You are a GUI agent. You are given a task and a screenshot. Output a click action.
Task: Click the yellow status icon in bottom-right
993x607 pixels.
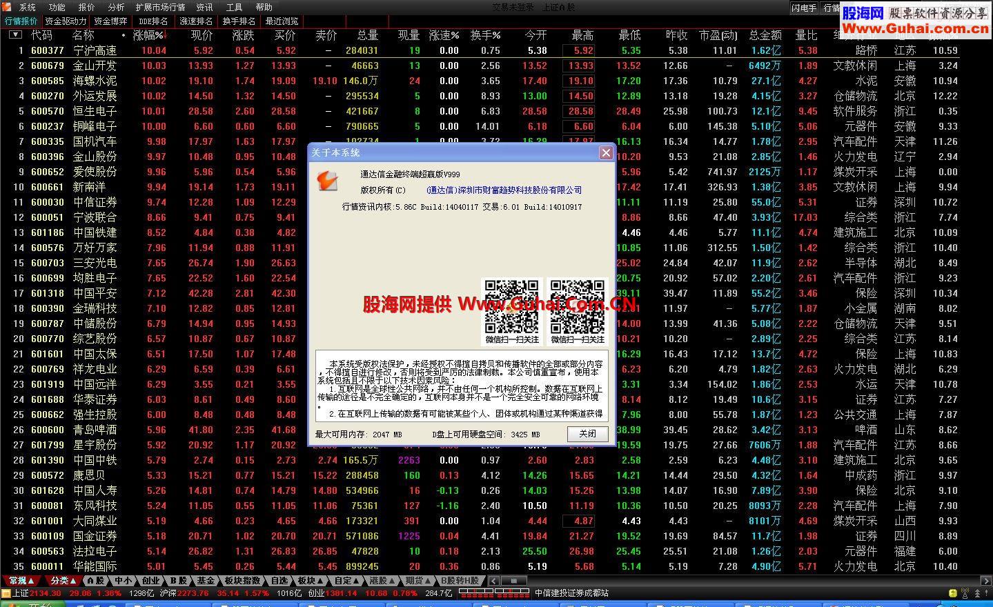(x=952, y=593)
